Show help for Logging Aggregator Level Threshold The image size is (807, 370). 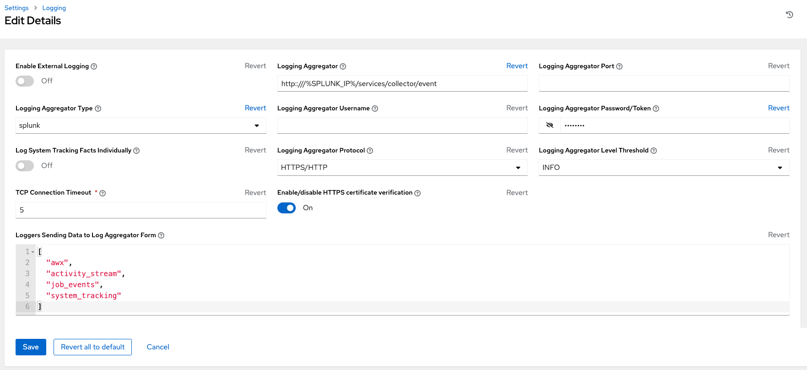[x=654, y=151]
